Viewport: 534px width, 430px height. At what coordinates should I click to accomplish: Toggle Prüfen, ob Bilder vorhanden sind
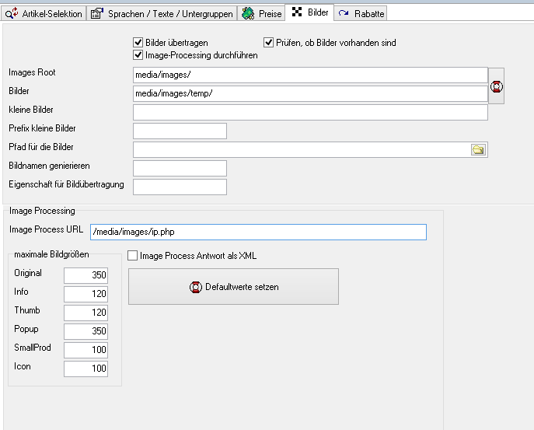[269, 43]
